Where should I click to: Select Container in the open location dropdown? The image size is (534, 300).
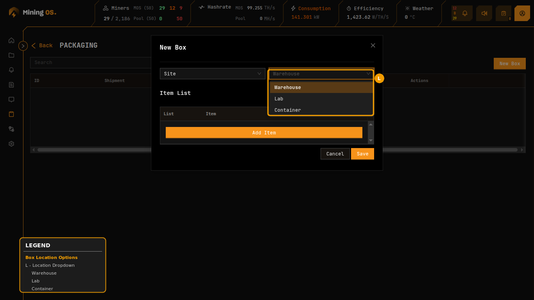pos(321,110)
